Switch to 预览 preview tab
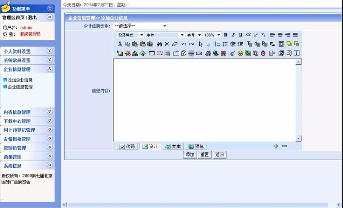This screenshot has height=208, width=343. pos(196,146)
